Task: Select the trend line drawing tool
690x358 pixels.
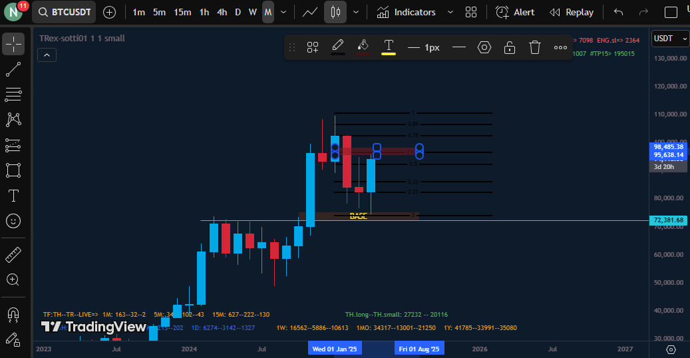Action: pyautogui.click(x=13, y=69)
